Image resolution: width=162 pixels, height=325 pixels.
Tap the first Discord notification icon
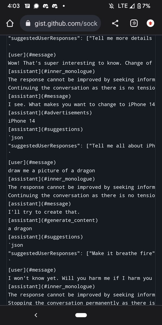[x=45, y=6]
